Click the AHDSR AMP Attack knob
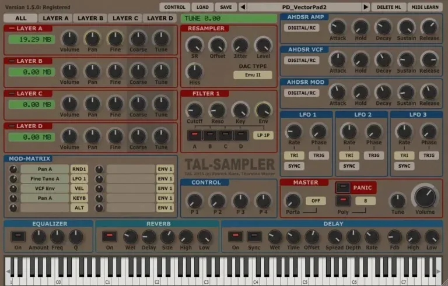The width and height of the screenshot is (448, 286). coord(338,27)
